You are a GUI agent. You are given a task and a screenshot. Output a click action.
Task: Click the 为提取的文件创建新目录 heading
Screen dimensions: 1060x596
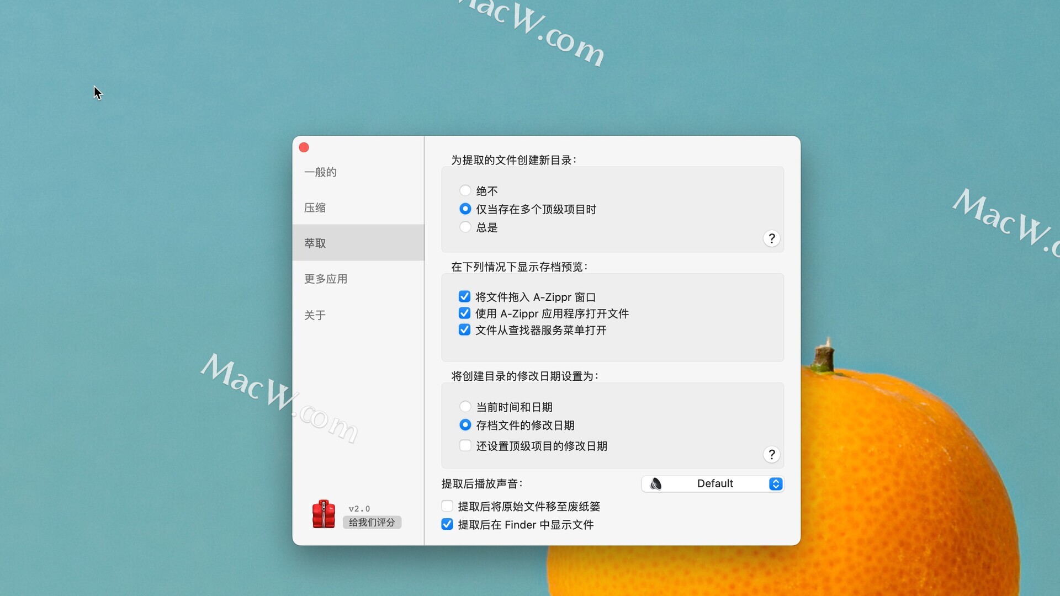(x=513, y=160)
